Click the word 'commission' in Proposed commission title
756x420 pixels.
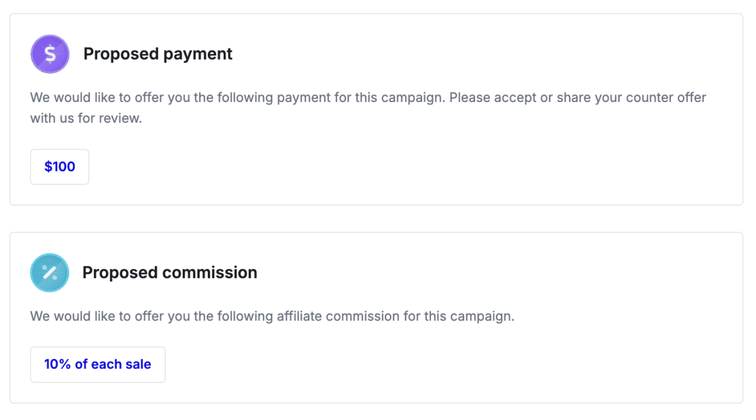[x=210, y=273]
